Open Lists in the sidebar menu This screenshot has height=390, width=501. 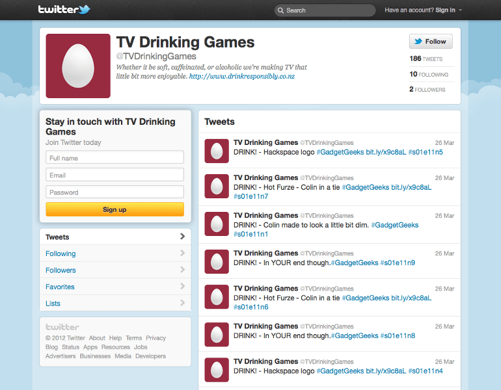coord(115,303)
